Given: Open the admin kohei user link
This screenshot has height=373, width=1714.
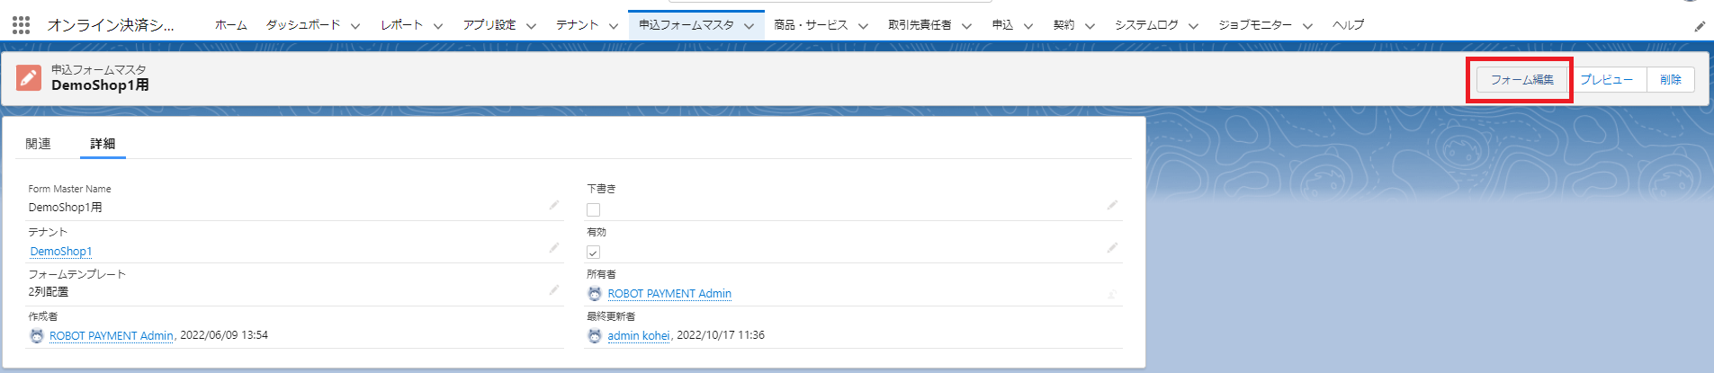Looking at the screenshot, I should (x=638, y=336).
